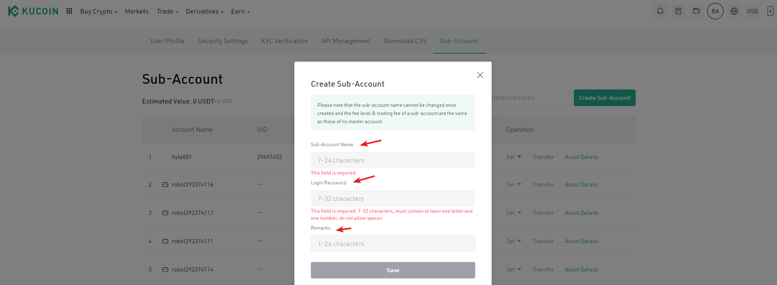The height and width of the screenshot is (285, 777).
Task: Click the BA profile avatar
Action: pyautogui.click(x=715, y=11)
